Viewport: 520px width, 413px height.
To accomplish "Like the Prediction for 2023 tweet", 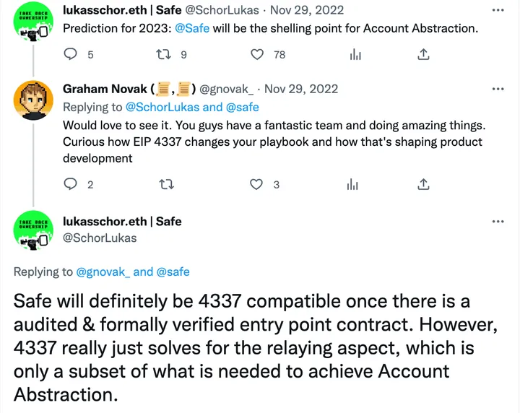I will tap(257, 54).
